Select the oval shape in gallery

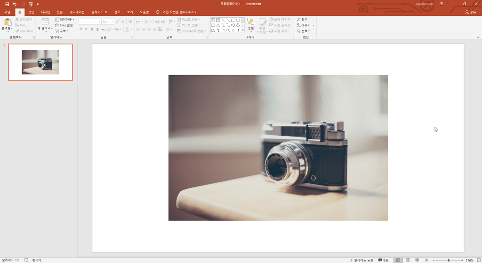[x=238, y=20]
